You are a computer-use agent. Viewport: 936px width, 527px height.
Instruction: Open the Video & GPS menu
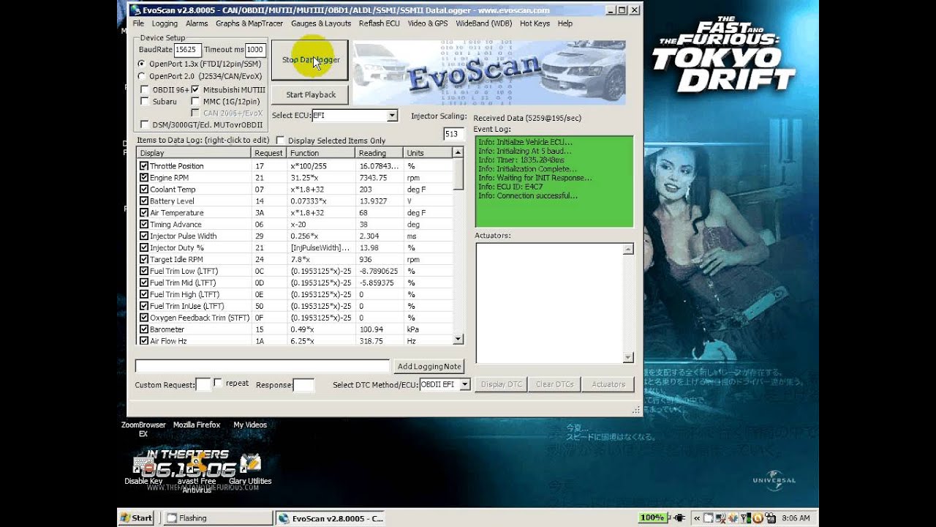point(428,23)
